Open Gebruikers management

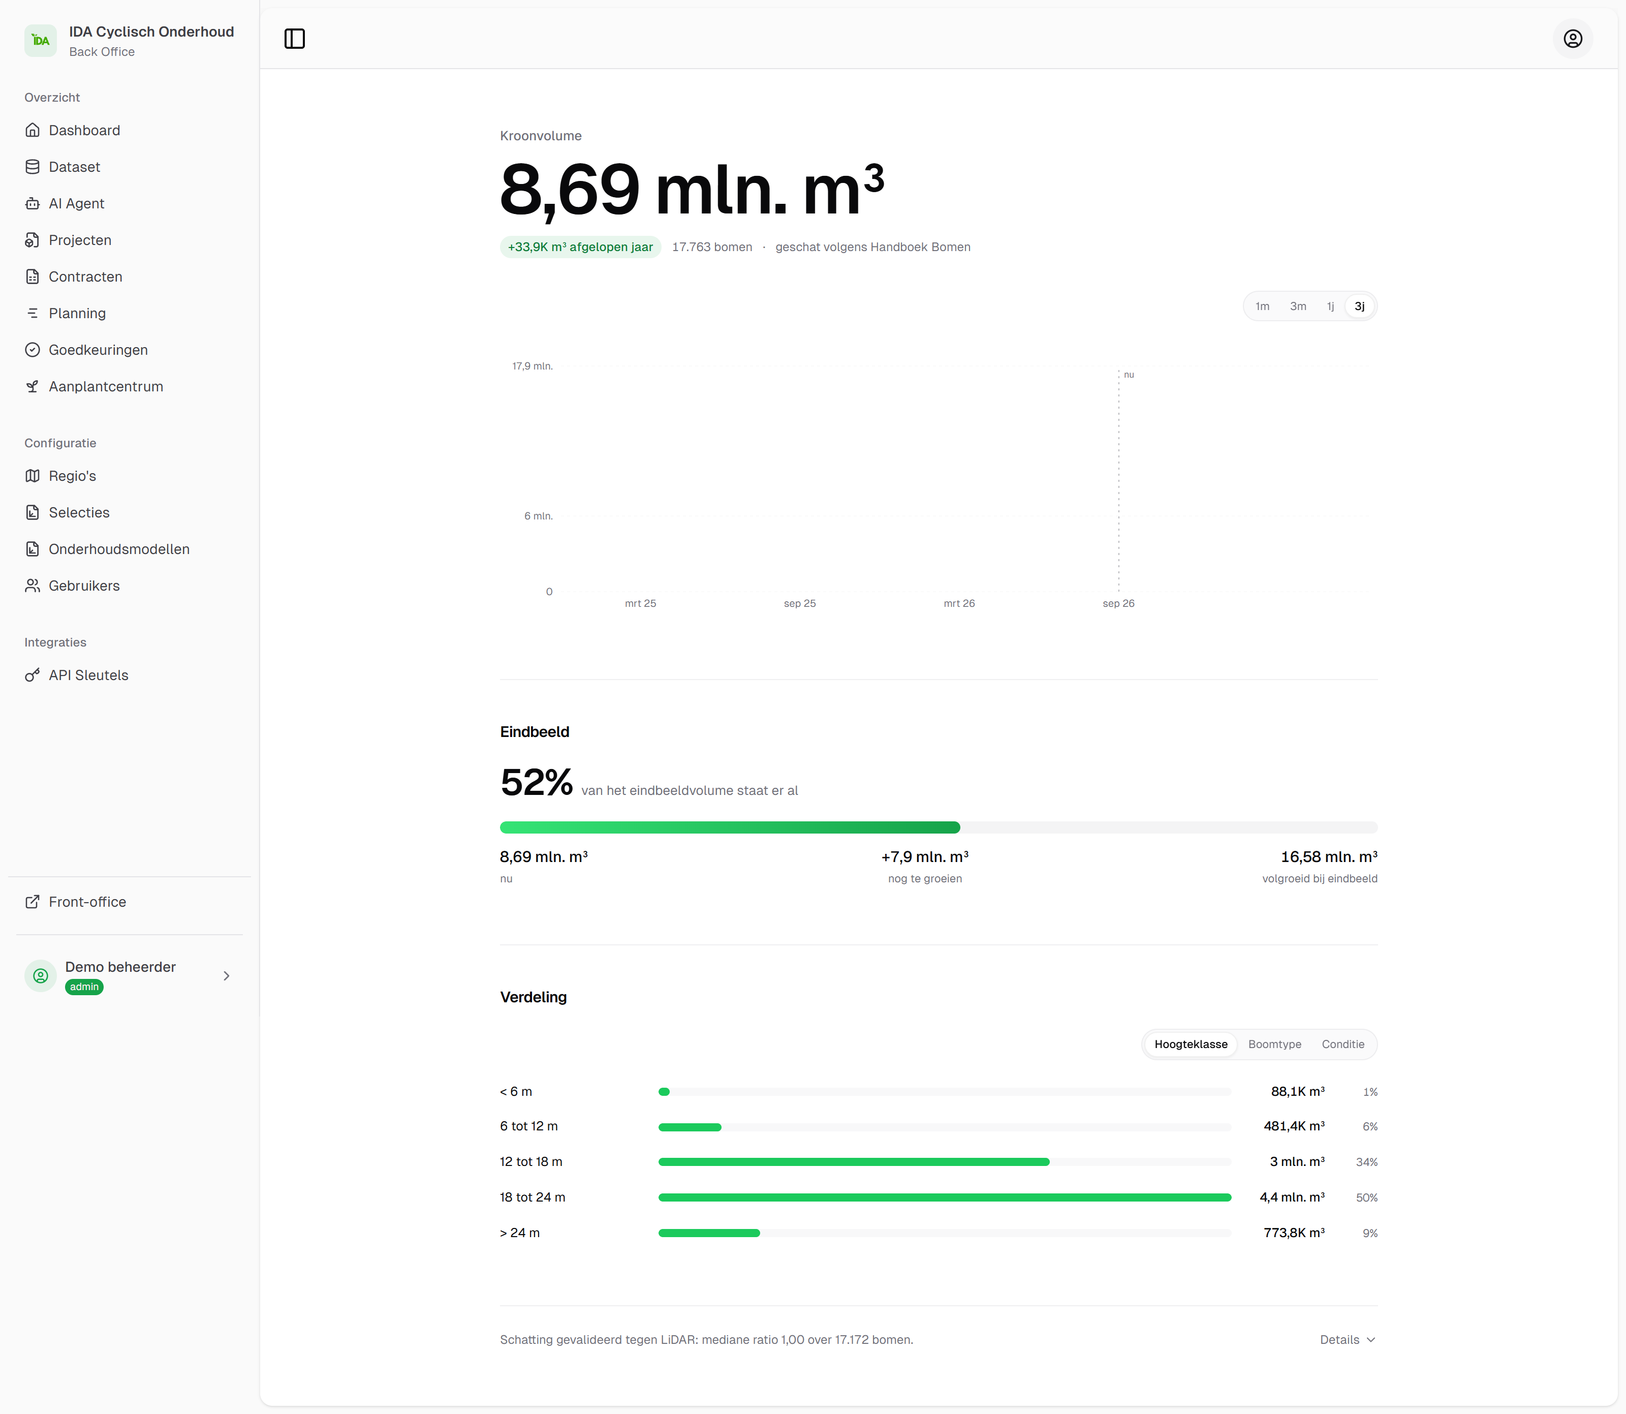[x=130, y=586]
